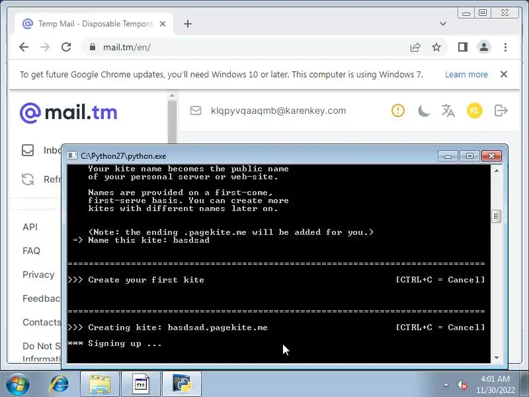Image resolution: width=529 pixels, height=397 pixels.
Task: Click the console scrollbar up arrow
Action: [x=497, y=171]
